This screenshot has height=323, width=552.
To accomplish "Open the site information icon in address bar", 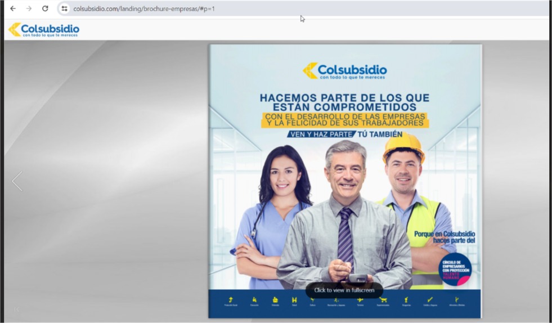I will click(x=64, y=8).
